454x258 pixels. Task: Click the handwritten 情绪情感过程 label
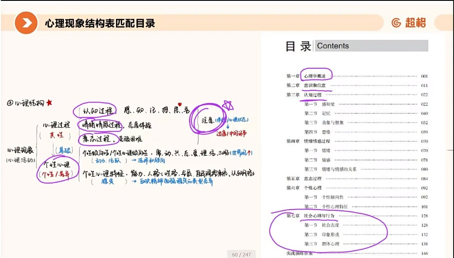[102, 125]
